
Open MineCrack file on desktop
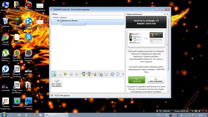point(17,38)
